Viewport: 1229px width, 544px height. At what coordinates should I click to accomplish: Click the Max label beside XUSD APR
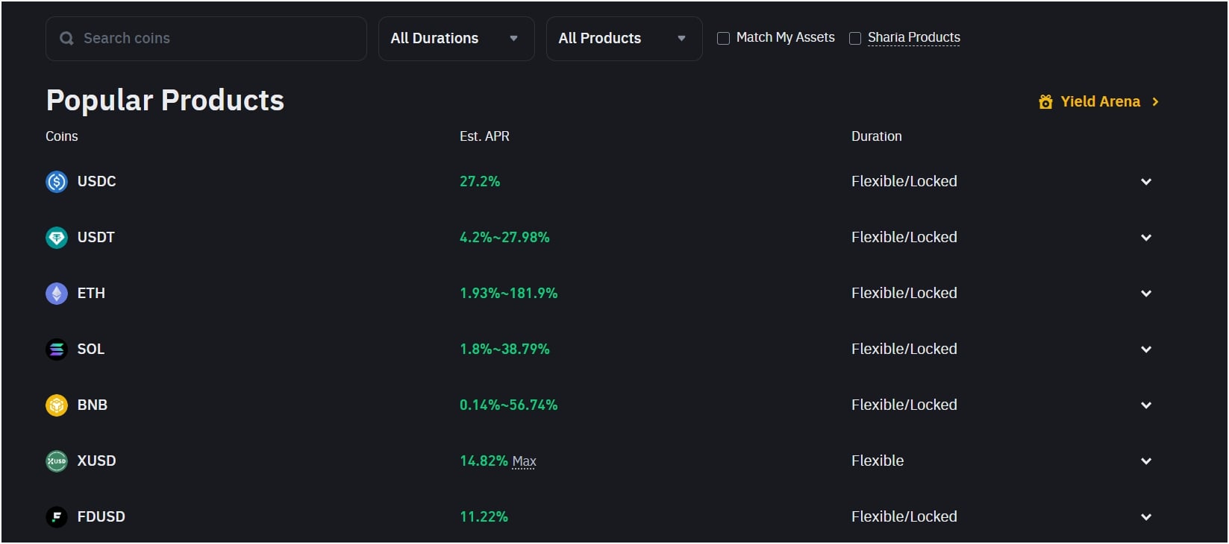point(524,462)
